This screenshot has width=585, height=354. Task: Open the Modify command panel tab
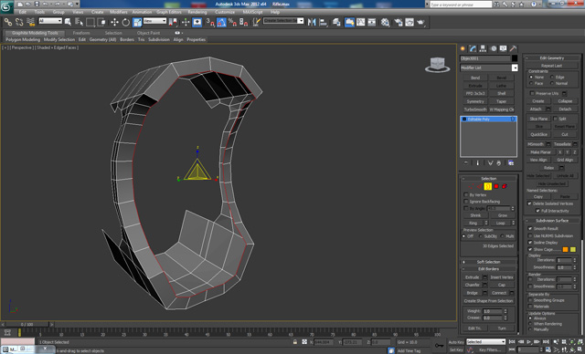pyautogui.click(x=473, y=48)
